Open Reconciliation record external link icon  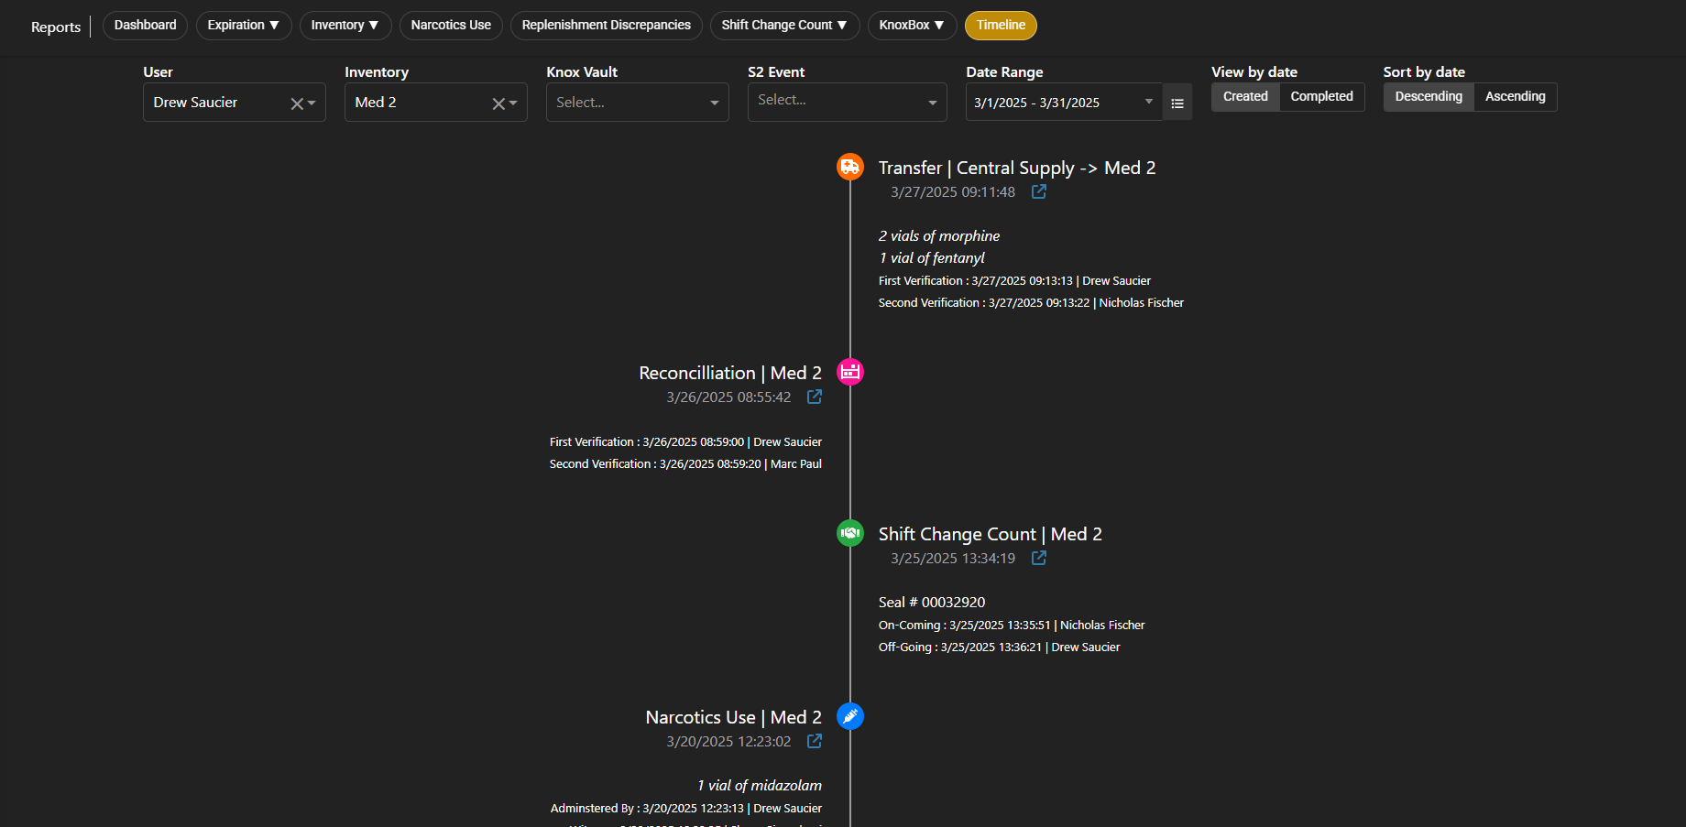point(815,397)
